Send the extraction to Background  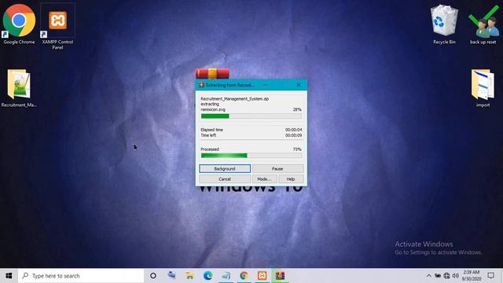[x=225, y=169]
